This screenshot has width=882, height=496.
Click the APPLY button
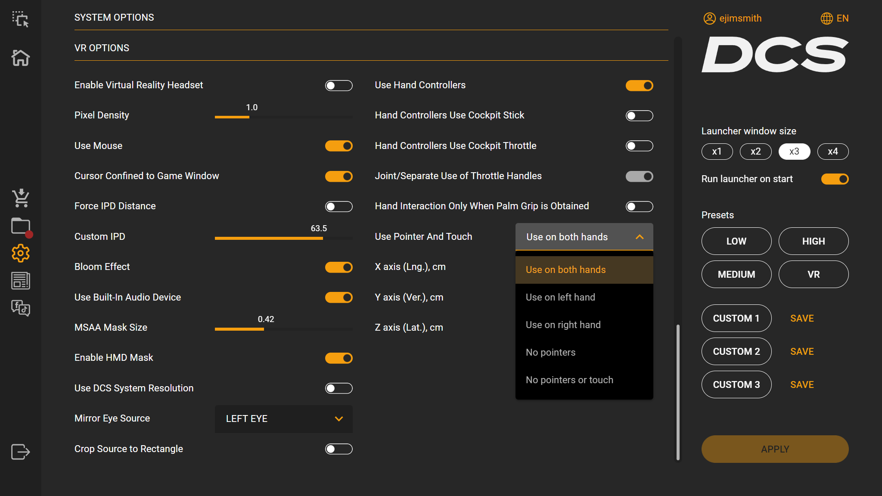pos(775,449)
